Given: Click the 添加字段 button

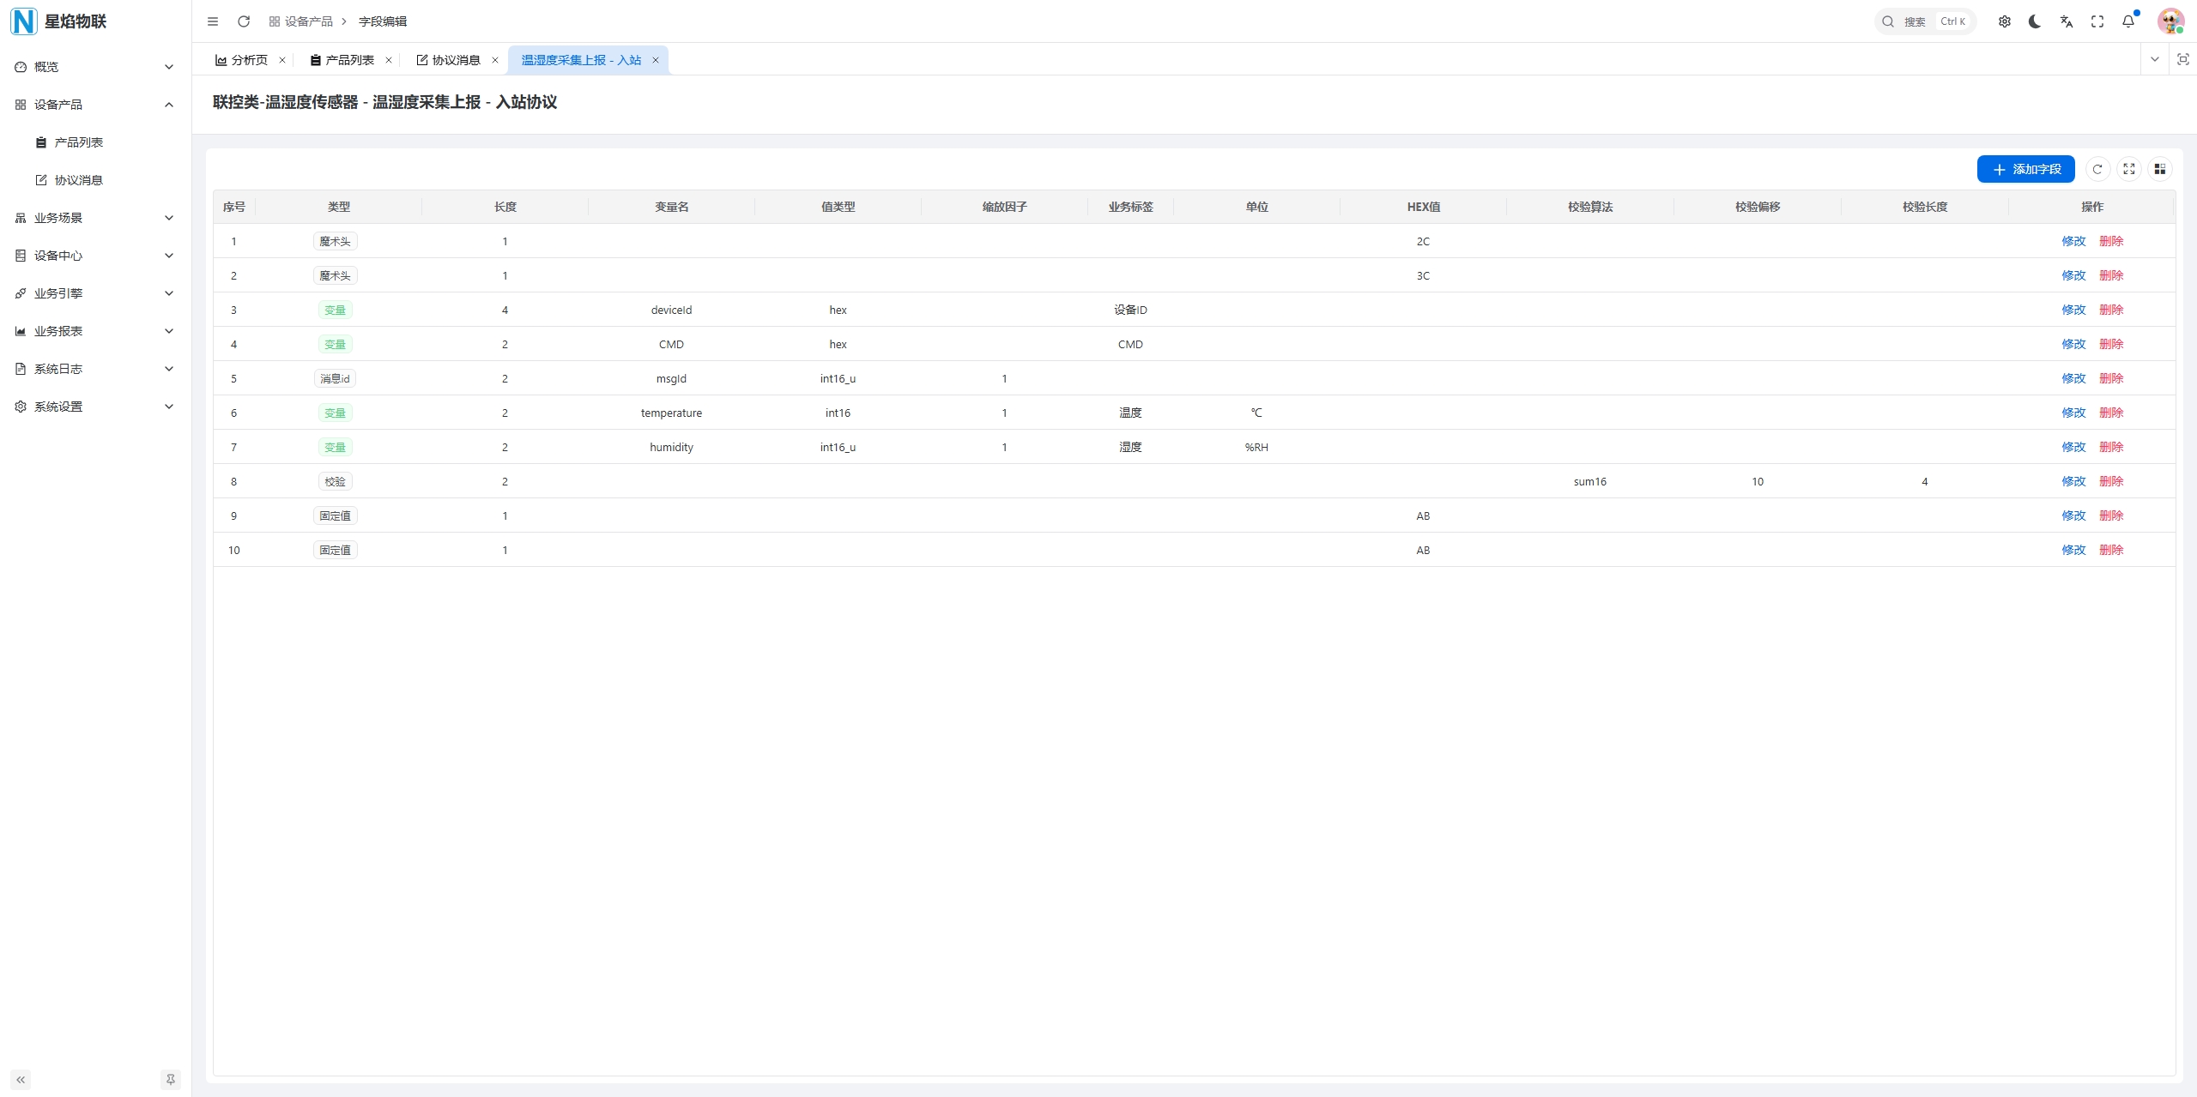Looking at the screenshot, I should (x=2025, y=169).
